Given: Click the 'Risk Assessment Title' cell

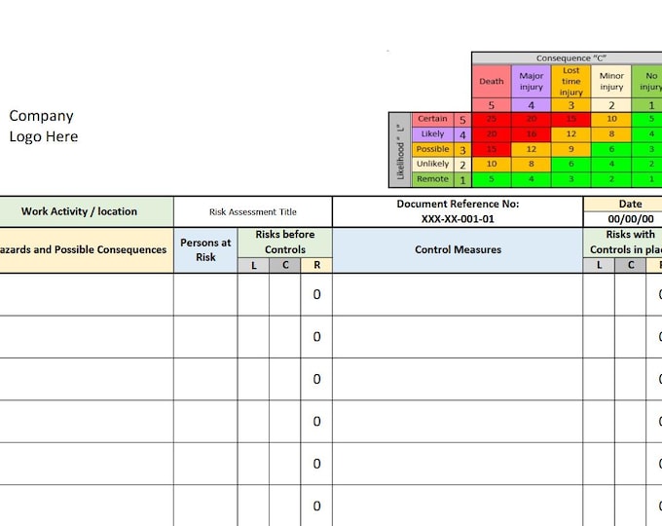Looking at the screenshot, I should [x=253, y=211].
